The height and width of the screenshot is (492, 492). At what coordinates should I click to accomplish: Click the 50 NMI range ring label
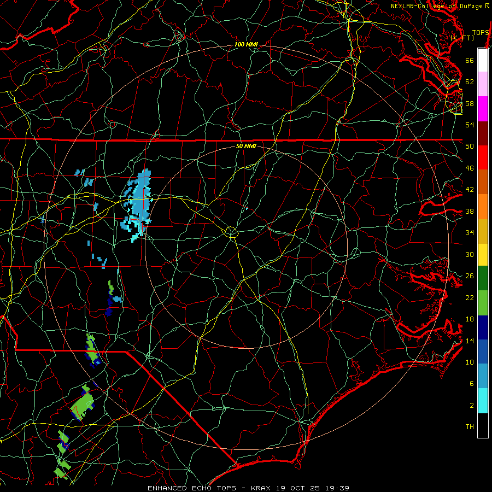click(x=246, y=146)
